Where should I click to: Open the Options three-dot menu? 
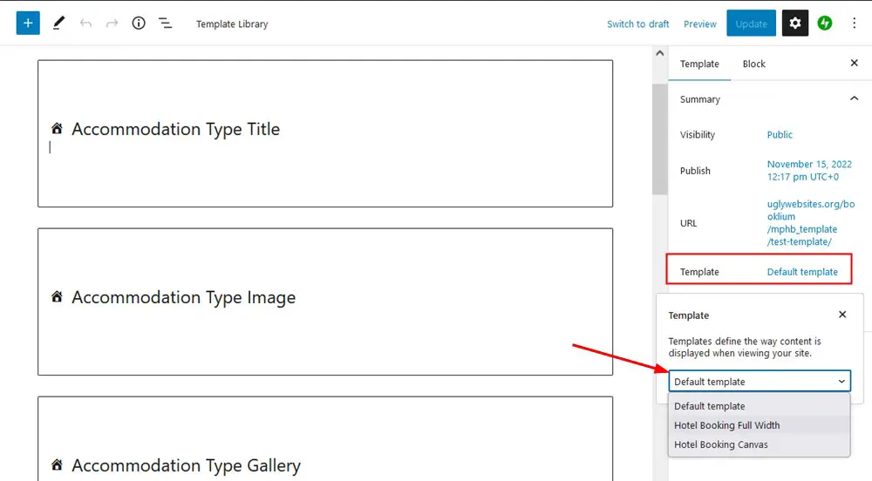855,24
